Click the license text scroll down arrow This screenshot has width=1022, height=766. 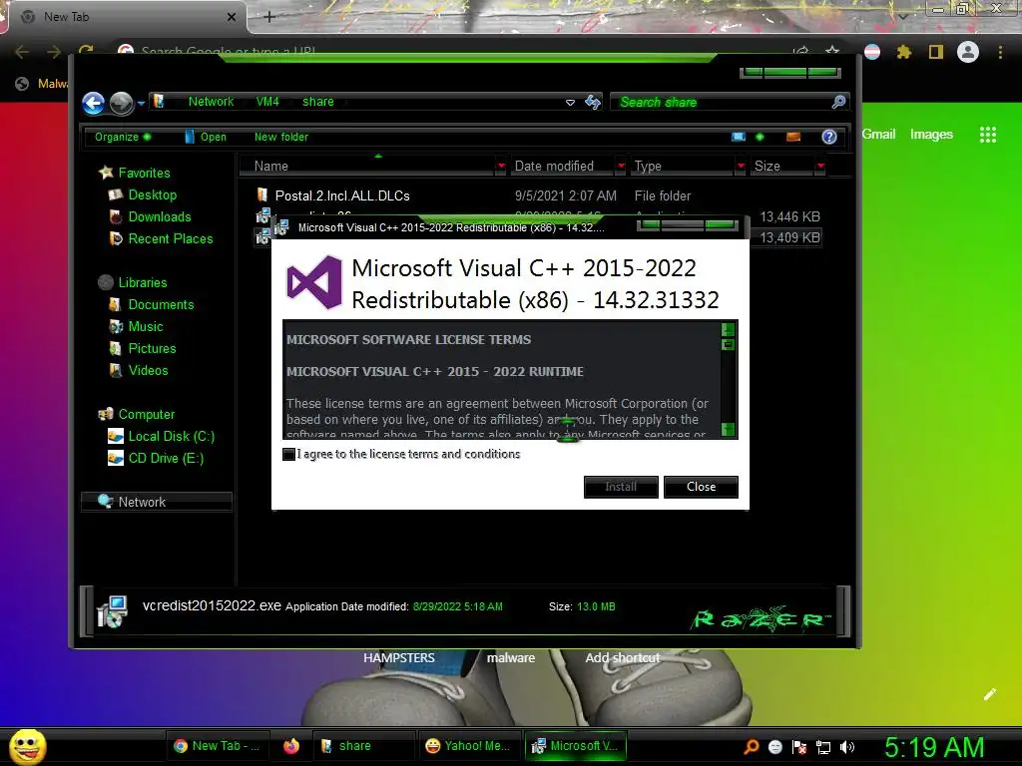pos(728,429)
